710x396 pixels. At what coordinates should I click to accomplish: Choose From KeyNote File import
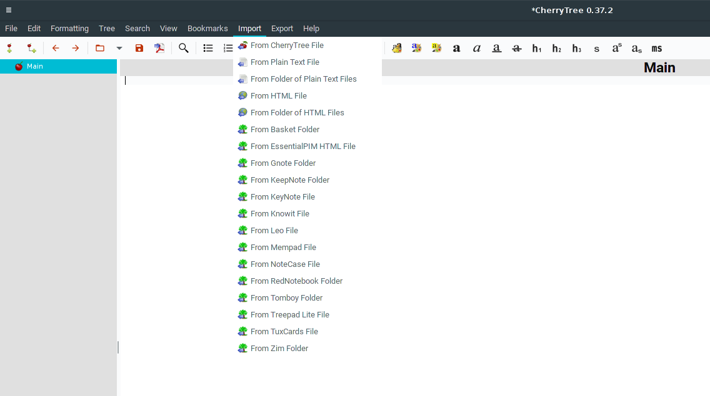pos(307,196)
